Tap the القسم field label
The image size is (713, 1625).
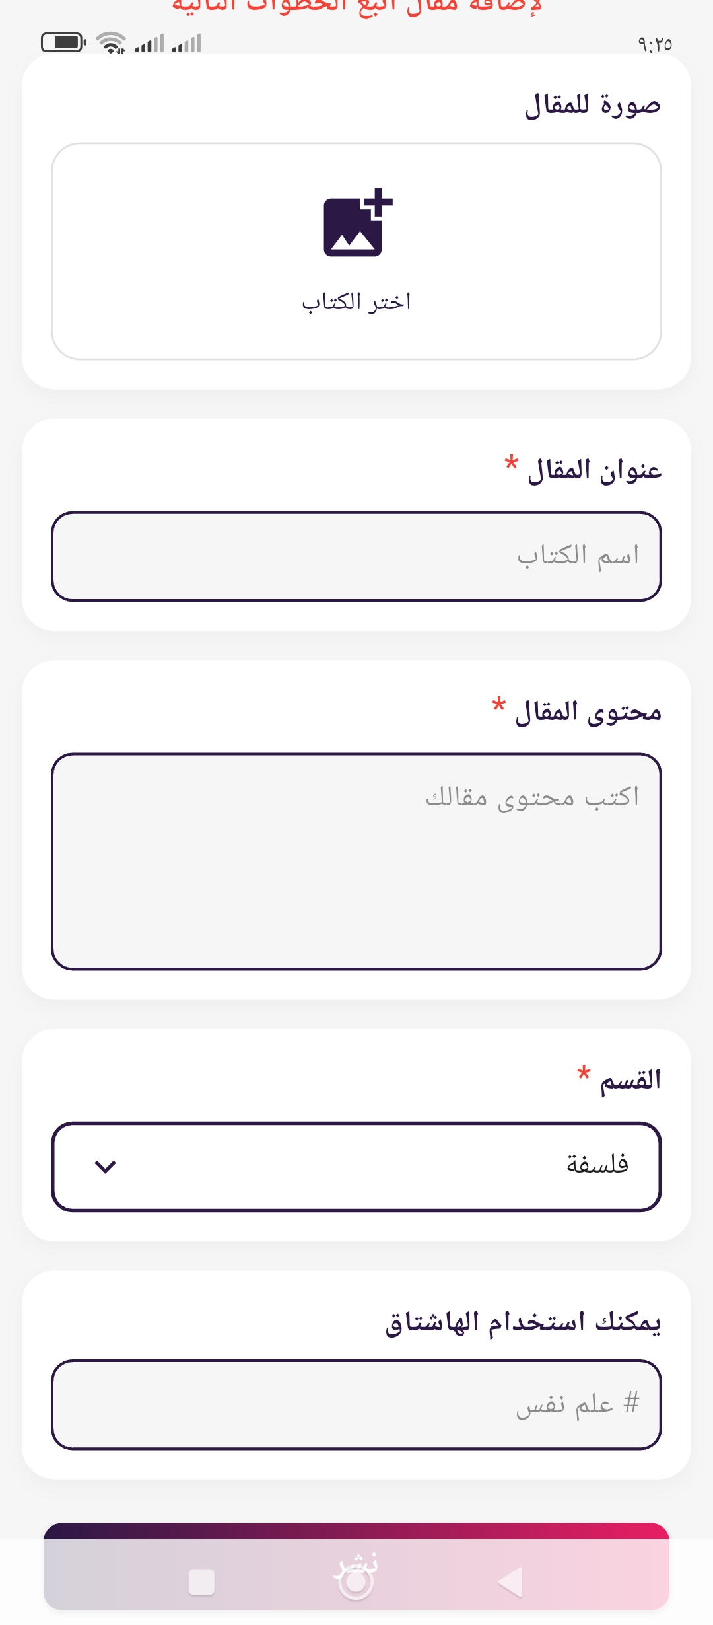(x=630, y=1080)
